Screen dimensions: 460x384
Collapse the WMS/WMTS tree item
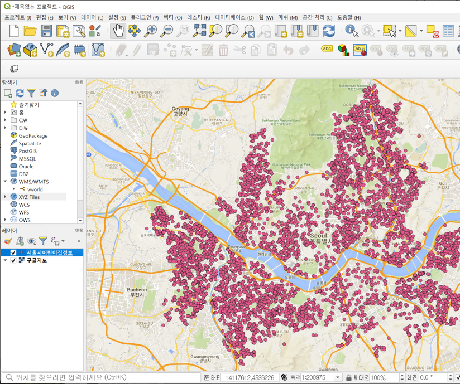coord(6,182)
